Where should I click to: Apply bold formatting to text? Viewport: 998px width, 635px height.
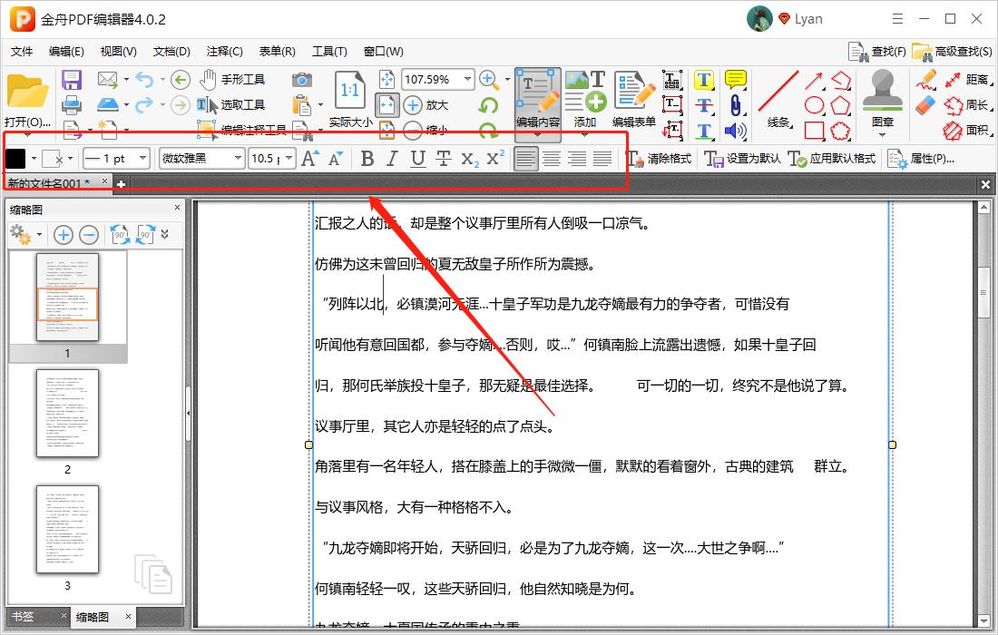point(367,159)
